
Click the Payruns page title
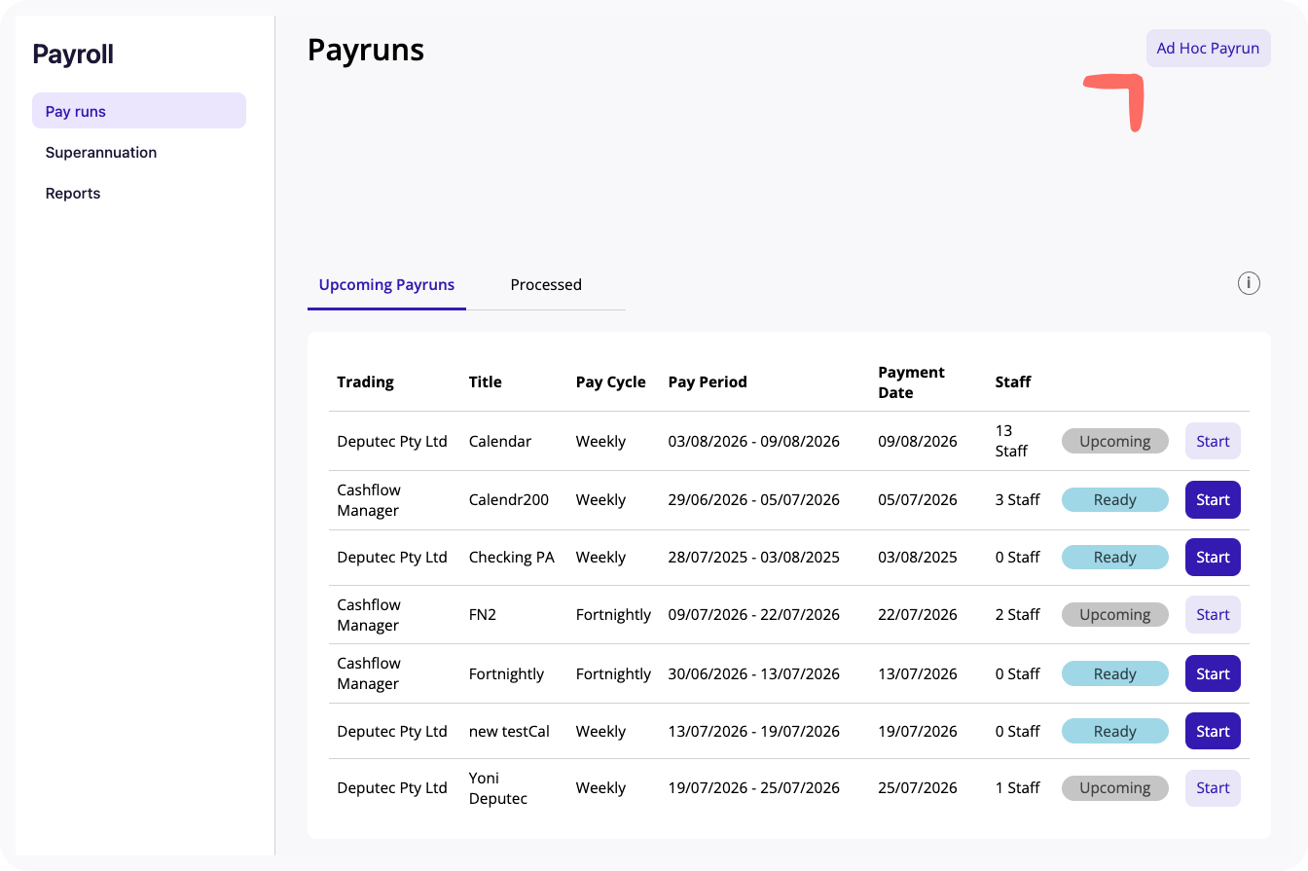[366, 50]
